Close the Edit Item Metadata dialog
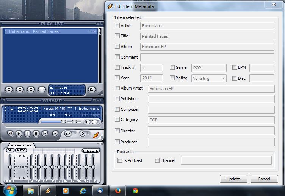This screenshot has height=196, width=285. [x=274, y=5]
